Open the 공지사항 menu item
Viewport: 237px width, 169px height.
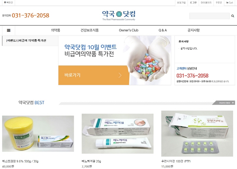(x=193, y=30)
